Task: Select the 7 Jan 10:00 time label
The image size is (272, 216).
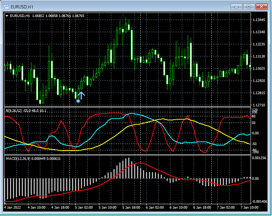Action: (249, 208)
